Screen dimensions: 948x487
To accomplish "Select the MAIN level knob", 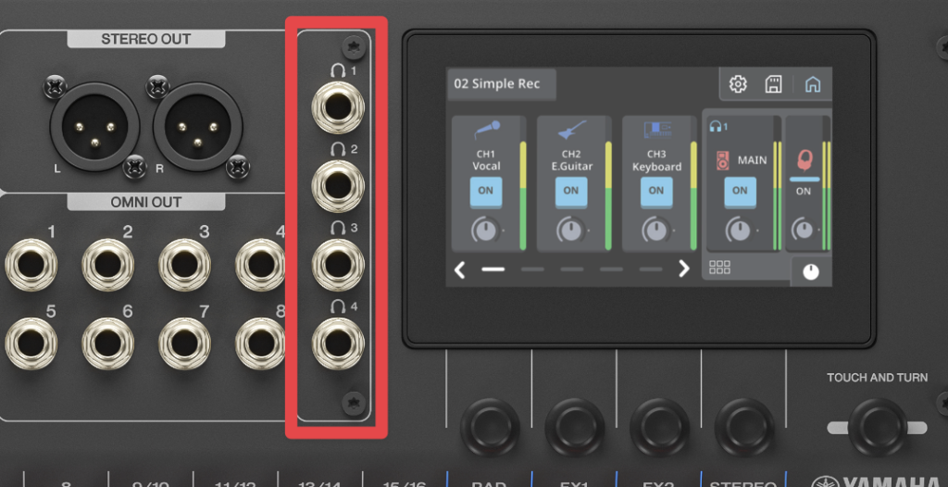I will [x=738, y=229].
